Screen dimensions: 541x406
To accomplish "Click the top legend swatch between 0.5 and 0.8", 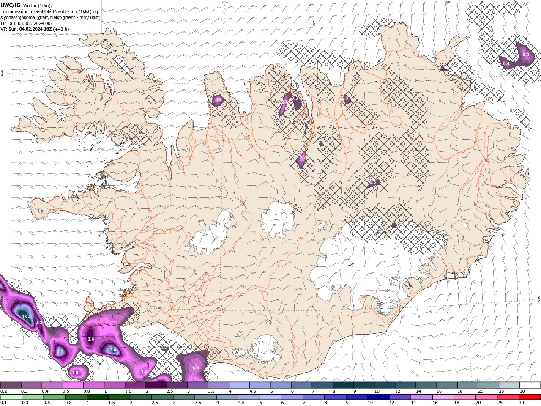I will (x=73, y=385).
